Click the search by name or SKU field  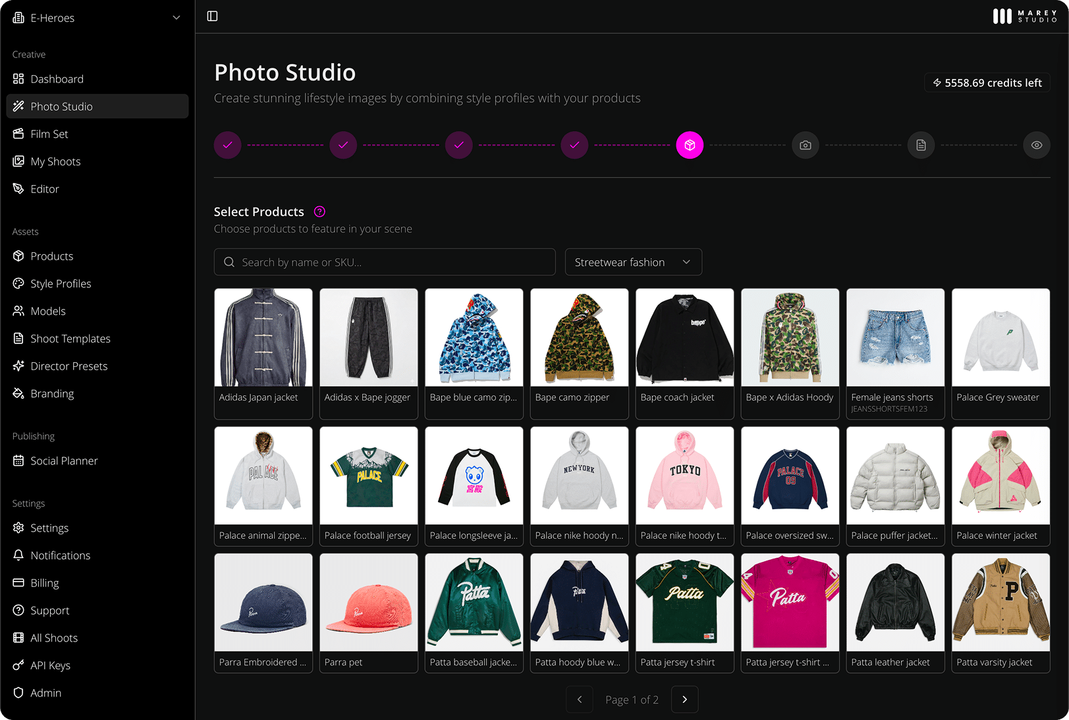pos(385,262)
